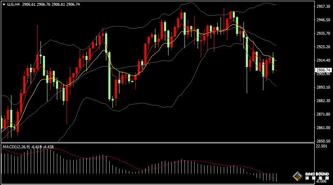Click the Sino Sound diamond logo icon
This screenshot has height=185, width=333.
coord(297,176)
